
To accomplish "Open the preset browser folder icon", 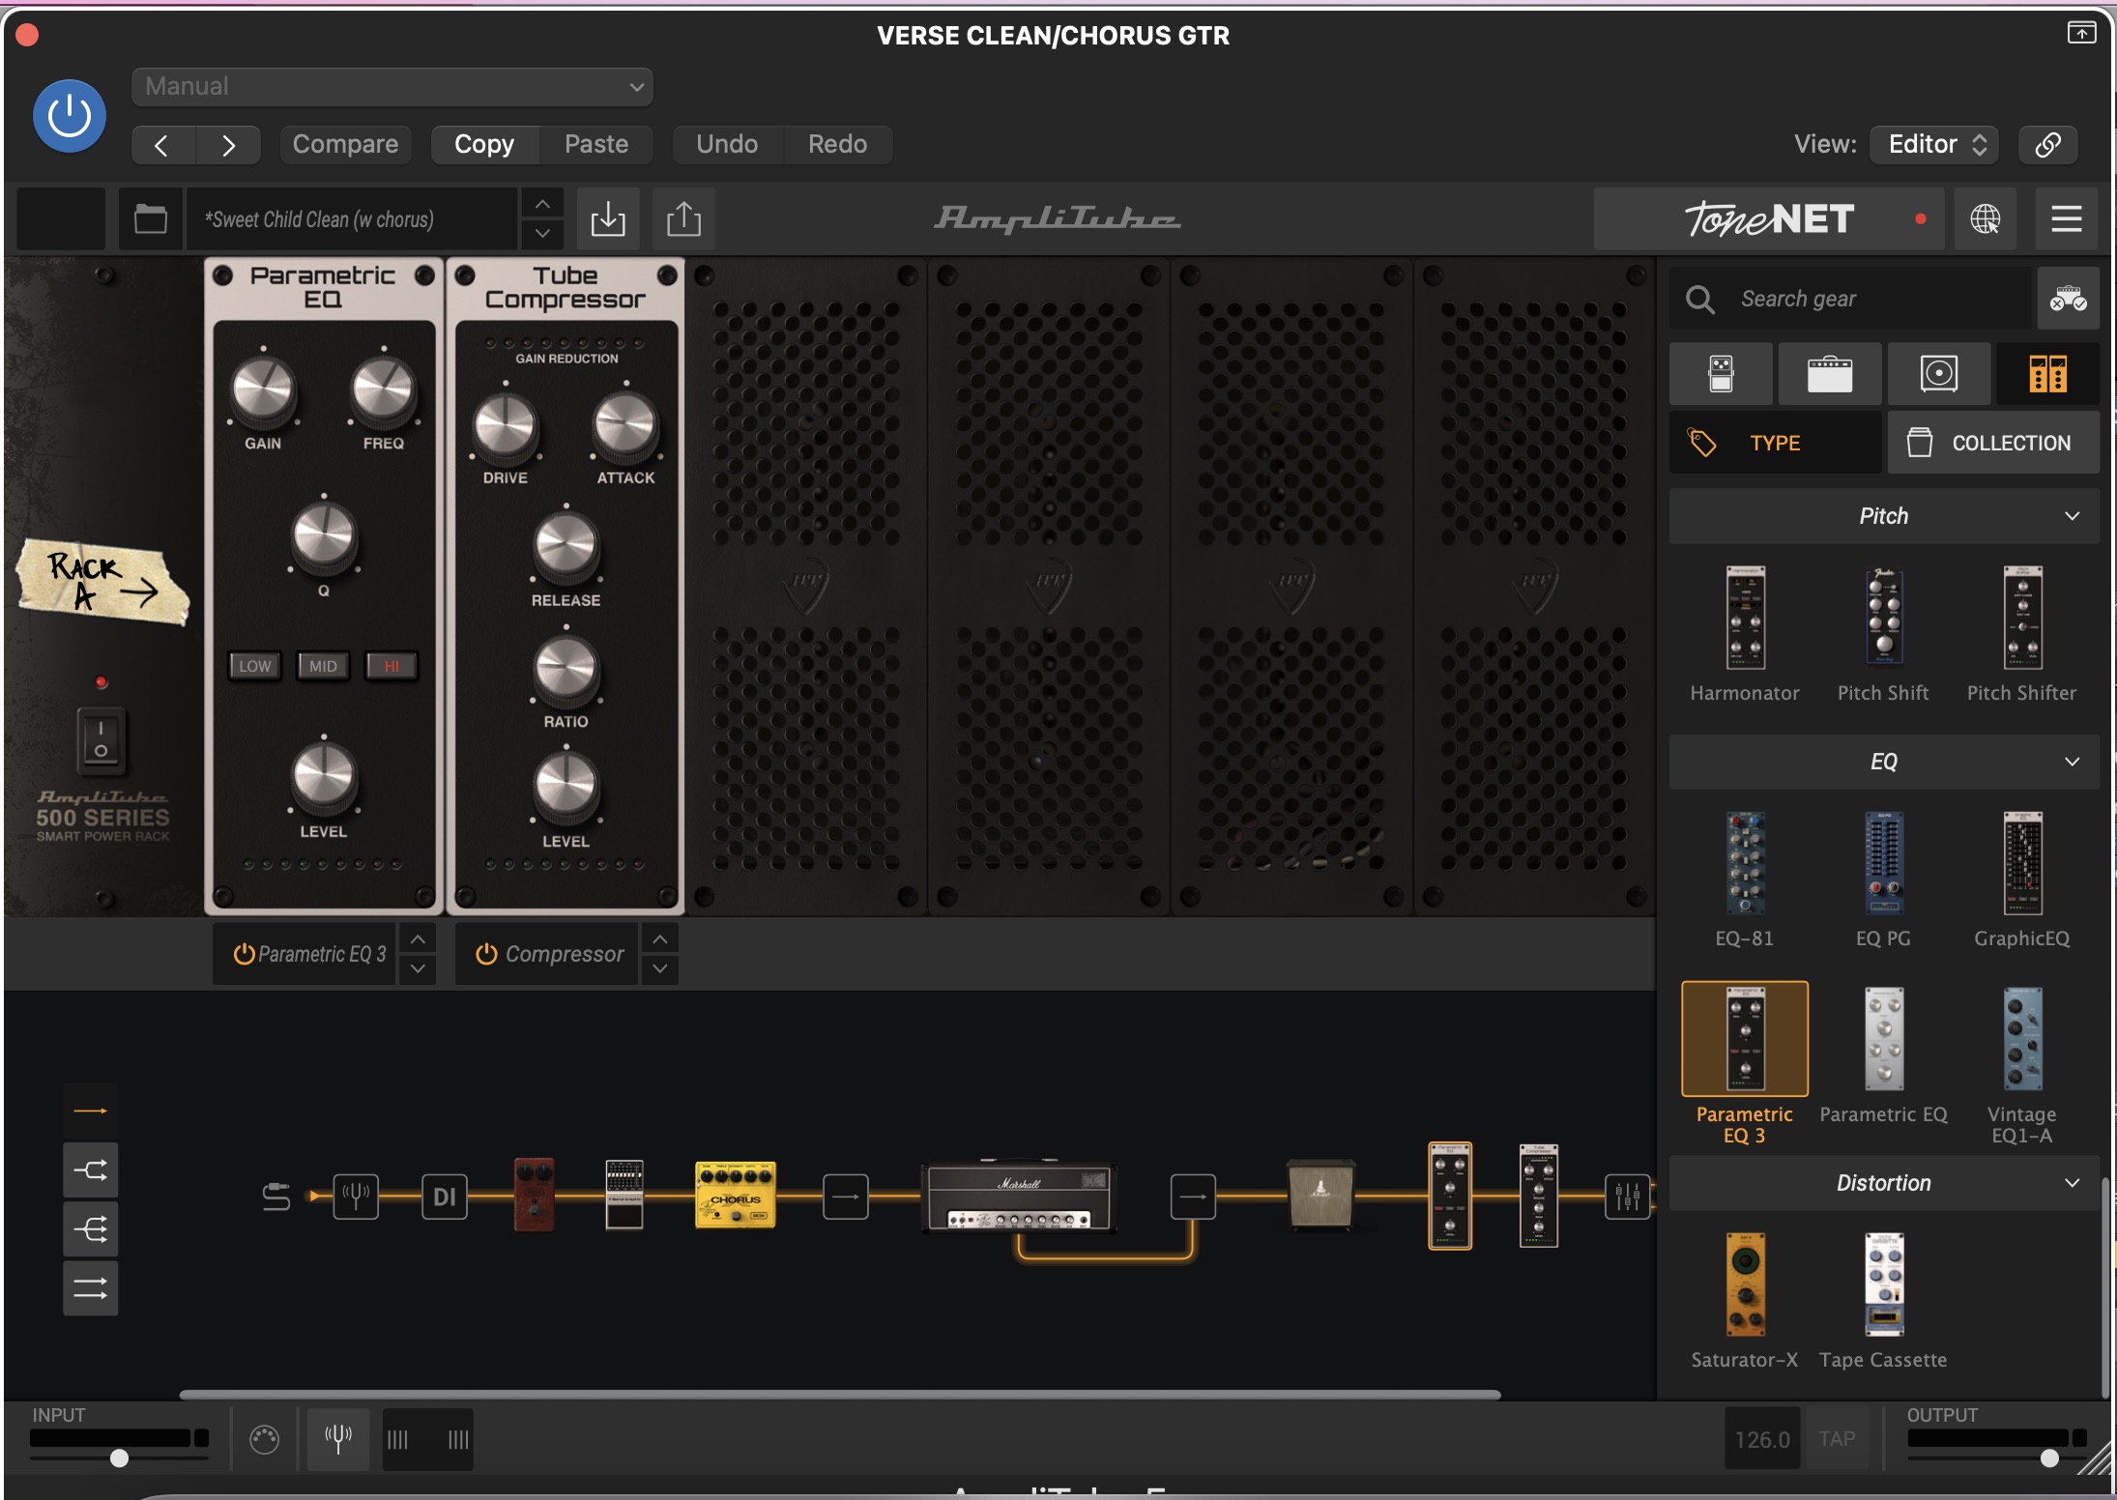I will coord(150,219).
